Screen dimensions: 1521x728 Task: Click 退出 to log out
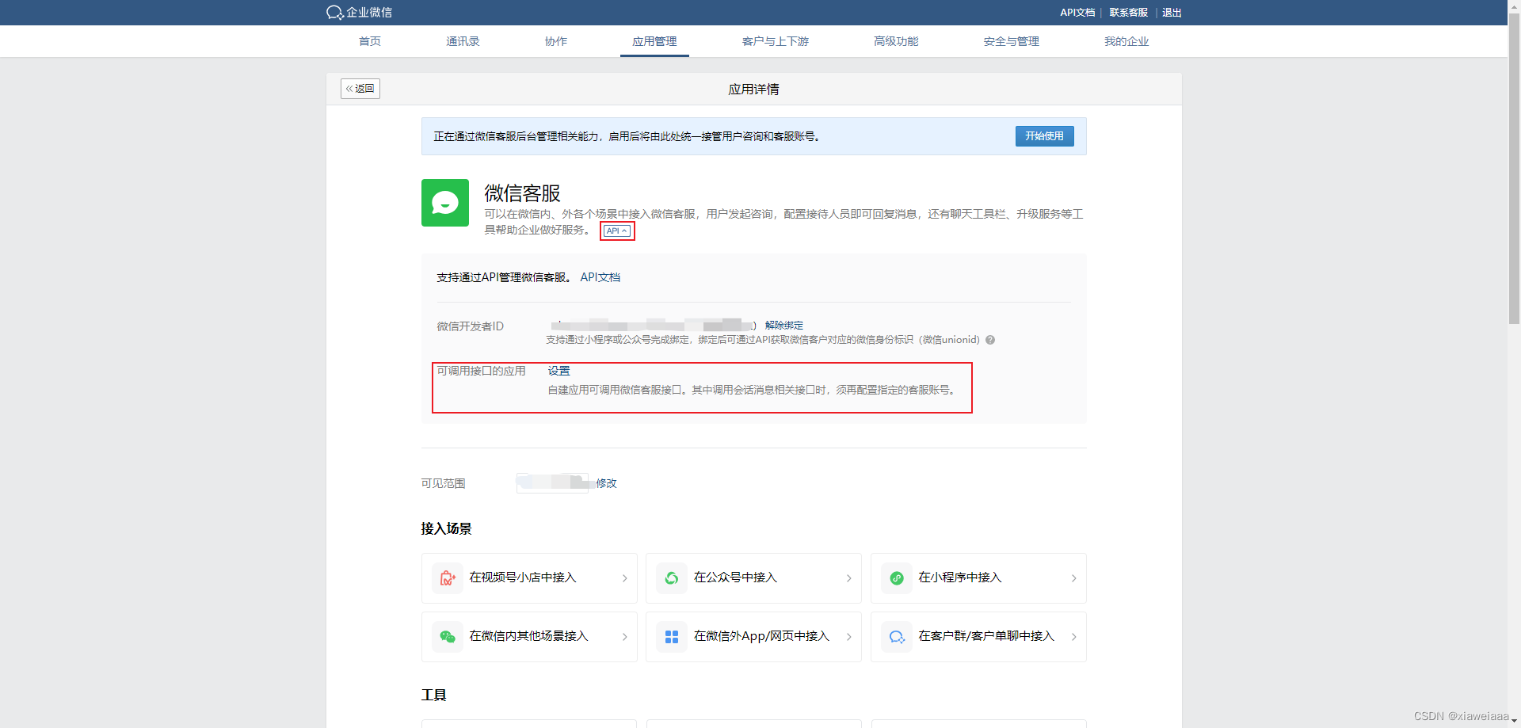point(1172,13)
